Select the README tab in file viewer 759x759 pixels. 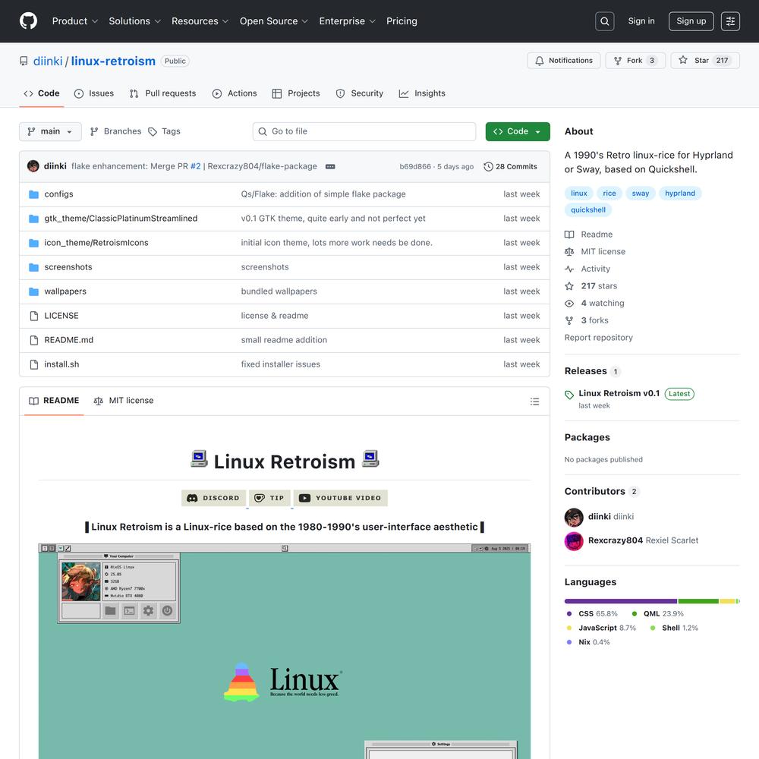pos(54,401)
